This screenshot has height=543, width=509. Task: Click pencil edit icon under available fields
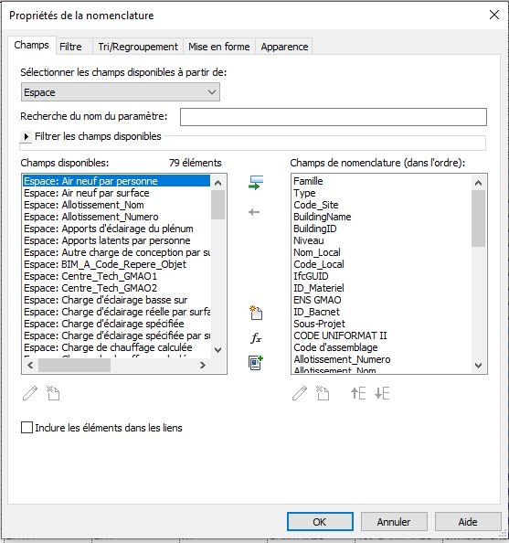[x=30, y=393]
